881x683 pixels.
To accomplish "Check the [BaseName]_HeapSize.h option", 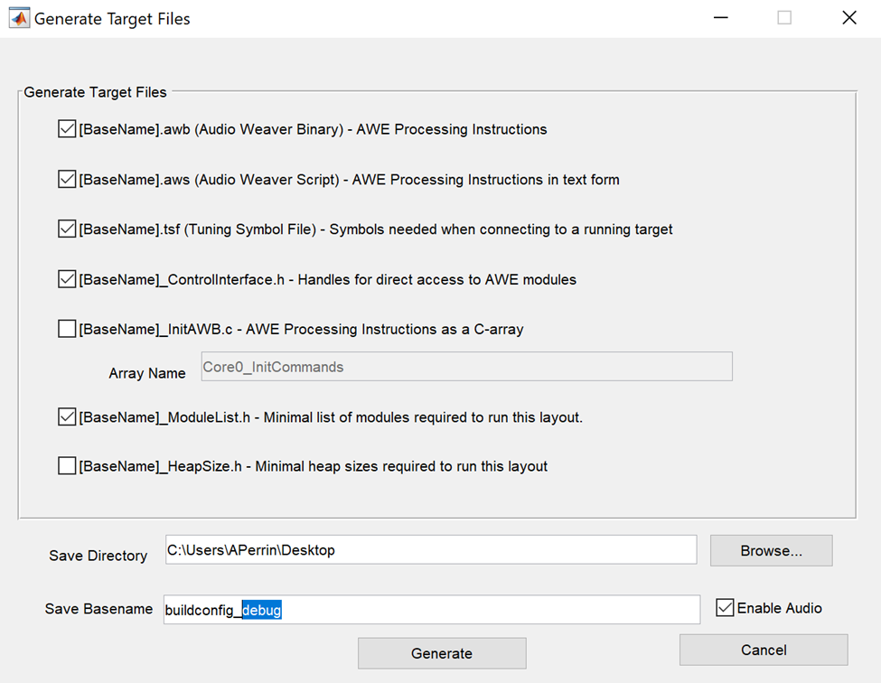I will tap(67, 466).
